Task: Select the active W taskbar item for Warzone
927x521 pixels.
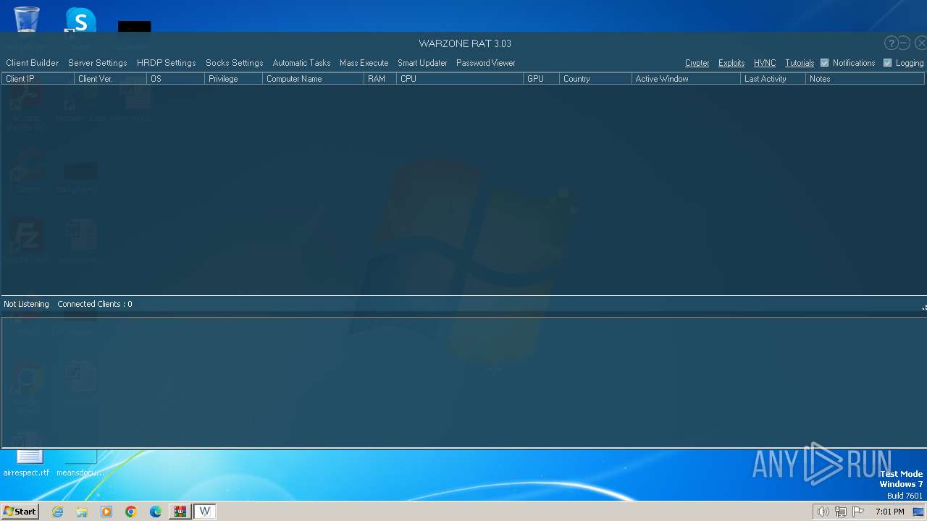Action: point(204,512)
